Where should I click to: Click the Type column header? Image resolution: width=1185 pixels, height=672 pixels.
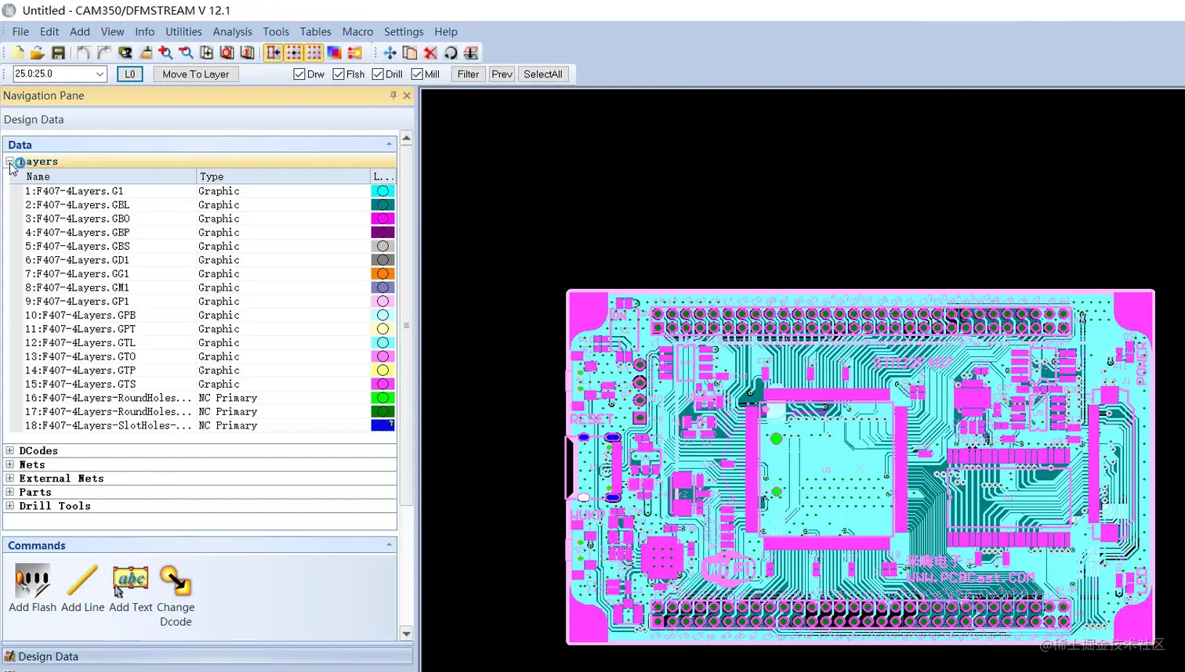(283, 176)
